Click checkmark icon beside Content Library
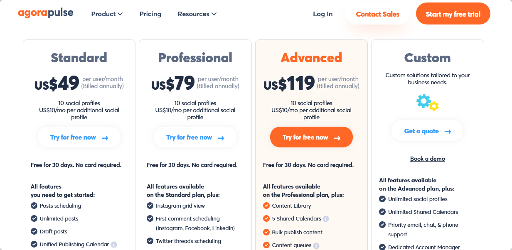Screen dimensions: 512x250 point(266,206)
